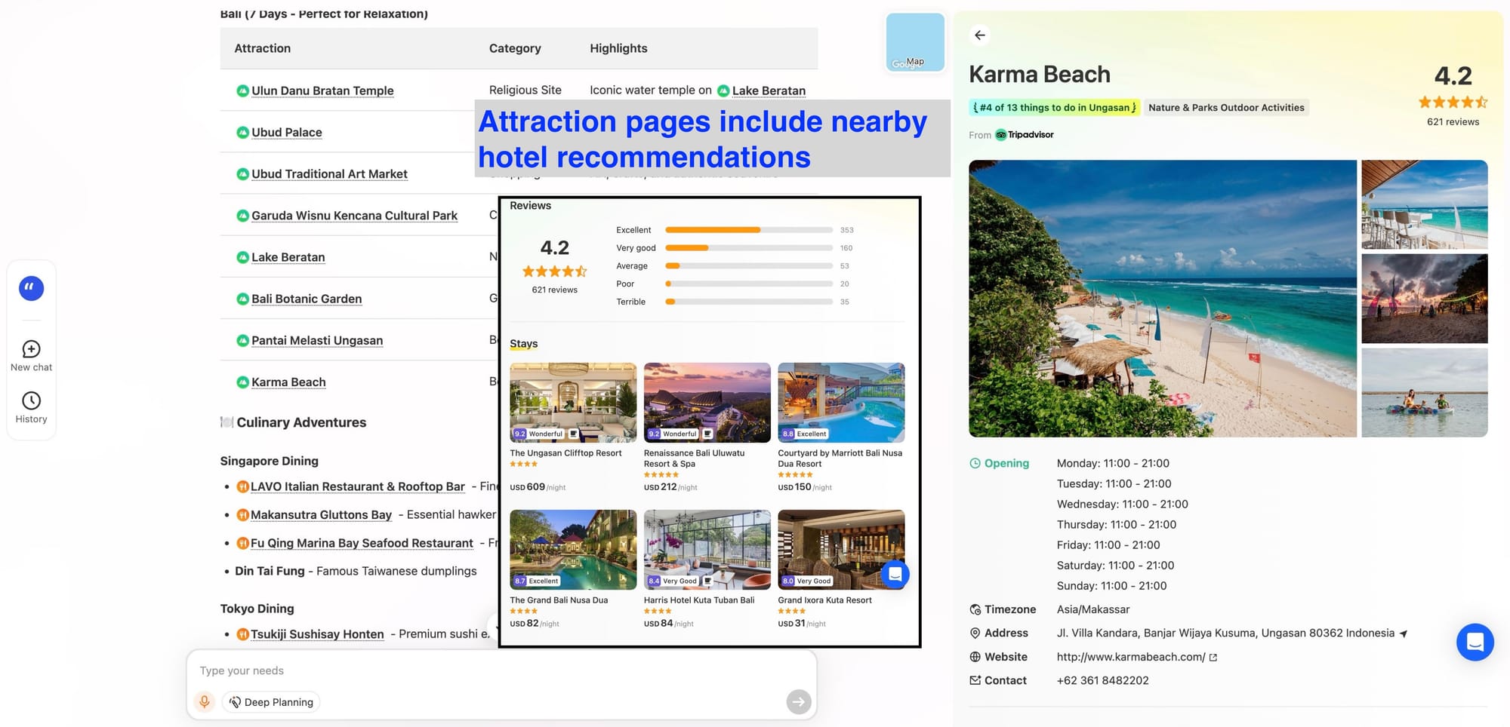Image resolution: width=1510 pixels, height=727 pixels.
Task: Click the external link icon beside website
Action: tap(1213, 658)
